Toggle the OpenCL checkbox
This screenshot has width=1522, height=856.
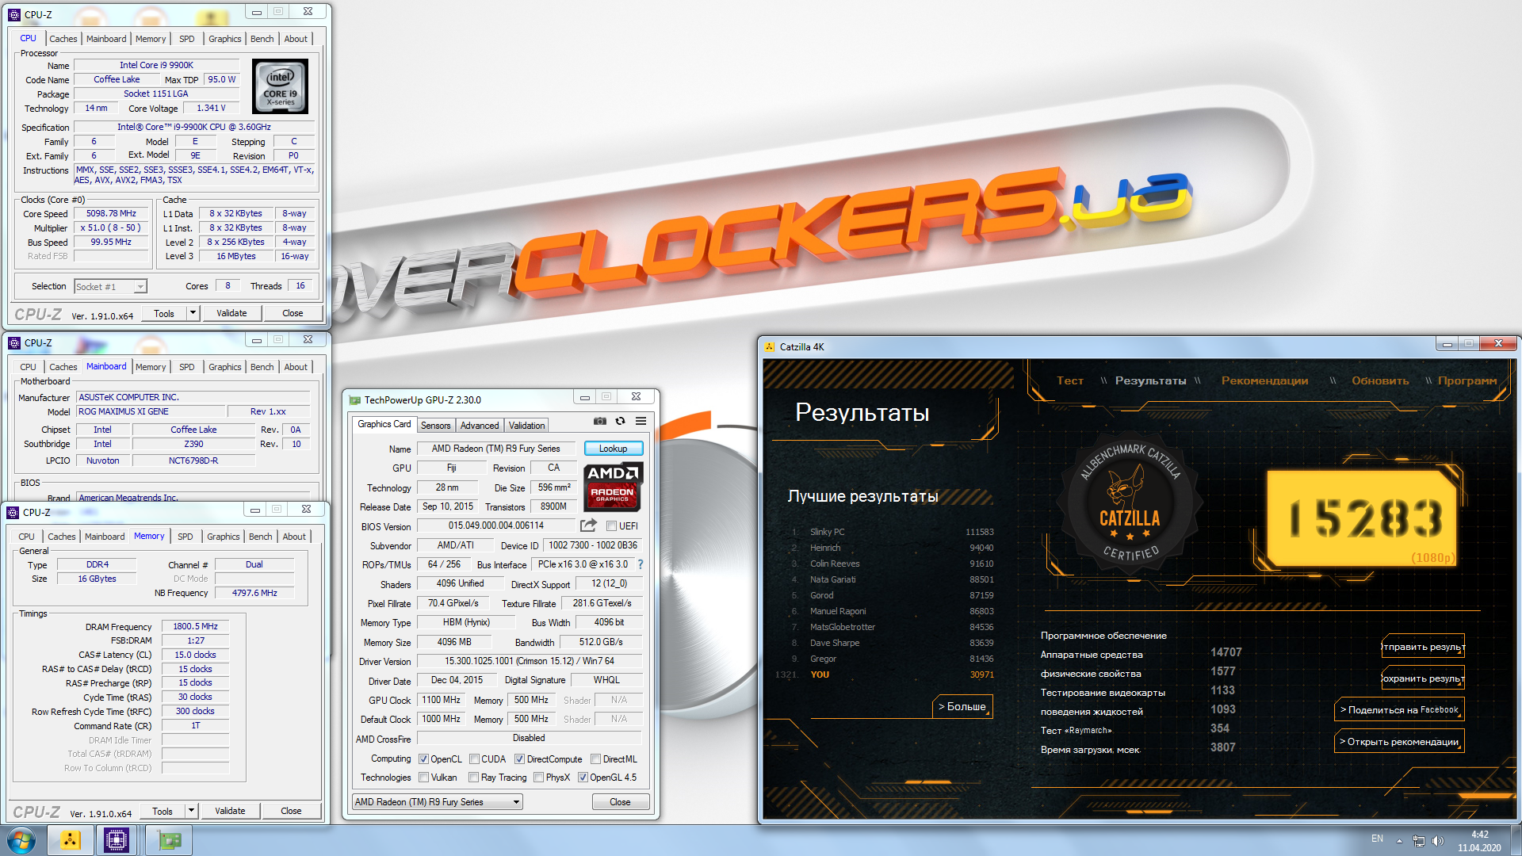pos(423,759)
